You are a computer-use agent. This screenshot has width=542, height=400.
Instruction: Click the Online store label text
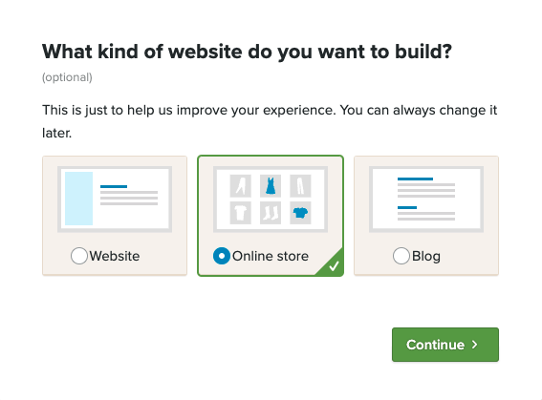tap(271, 256)
